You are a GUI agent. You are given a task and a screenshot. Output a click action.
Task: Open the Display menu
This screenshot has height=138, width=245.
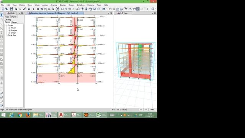coord(63,5)
